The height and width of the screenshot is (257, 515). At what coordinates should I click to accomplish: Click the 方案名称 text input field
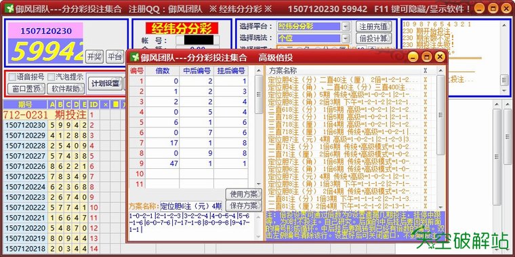[x=191, y=206]
